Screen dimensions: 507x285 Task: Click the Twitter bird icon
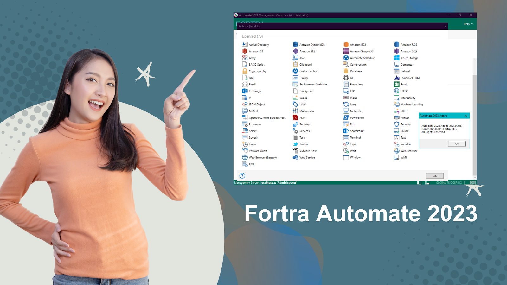[x=295, y=144]
